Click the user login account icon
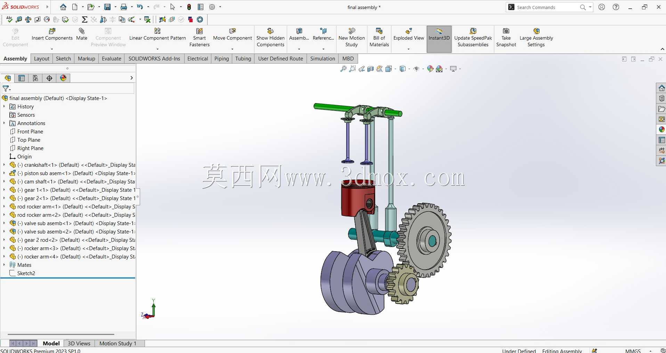The image size is (666, 353). click(x=602, y=7)
